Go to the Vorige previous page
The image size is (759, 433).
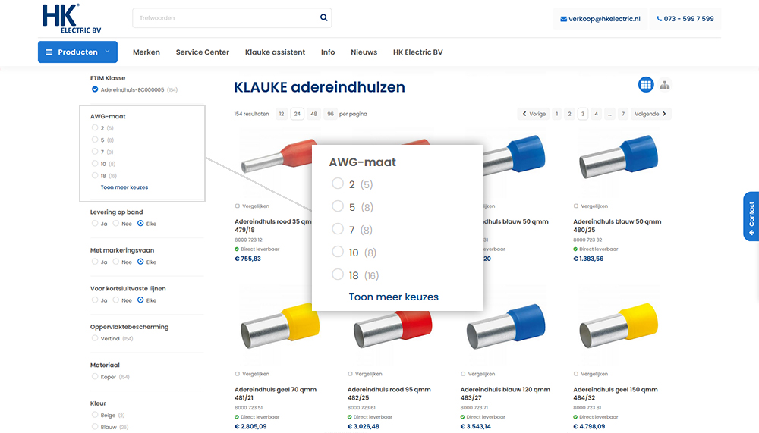tap(534, 114)
